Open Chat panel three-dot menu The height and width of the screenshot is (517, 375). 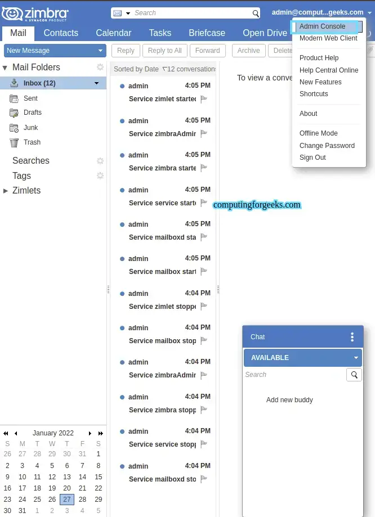pos(352,336)
